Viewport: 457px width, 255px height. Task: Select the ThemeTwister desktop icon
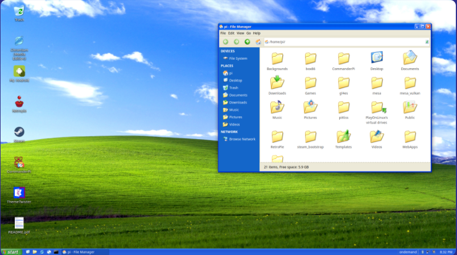[19, 193]
